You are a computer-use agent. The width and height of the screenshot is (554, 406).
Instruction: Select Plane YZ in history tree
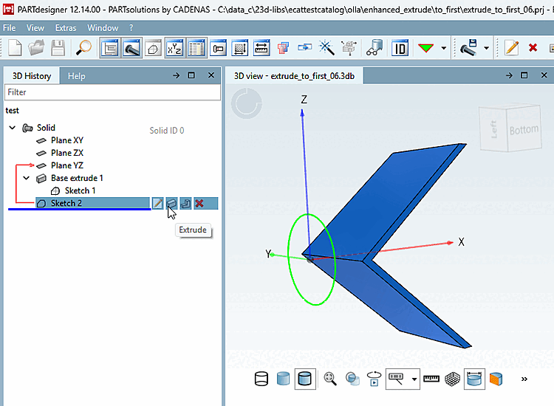pyautogui.click(x=66, y=165)
